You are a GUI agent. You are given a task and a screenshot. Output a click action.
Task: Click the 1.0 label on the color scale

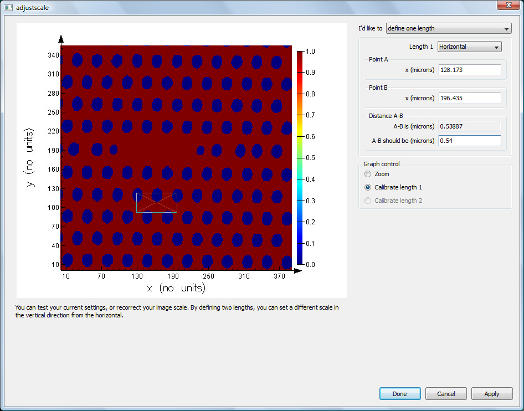coord(310,52)
